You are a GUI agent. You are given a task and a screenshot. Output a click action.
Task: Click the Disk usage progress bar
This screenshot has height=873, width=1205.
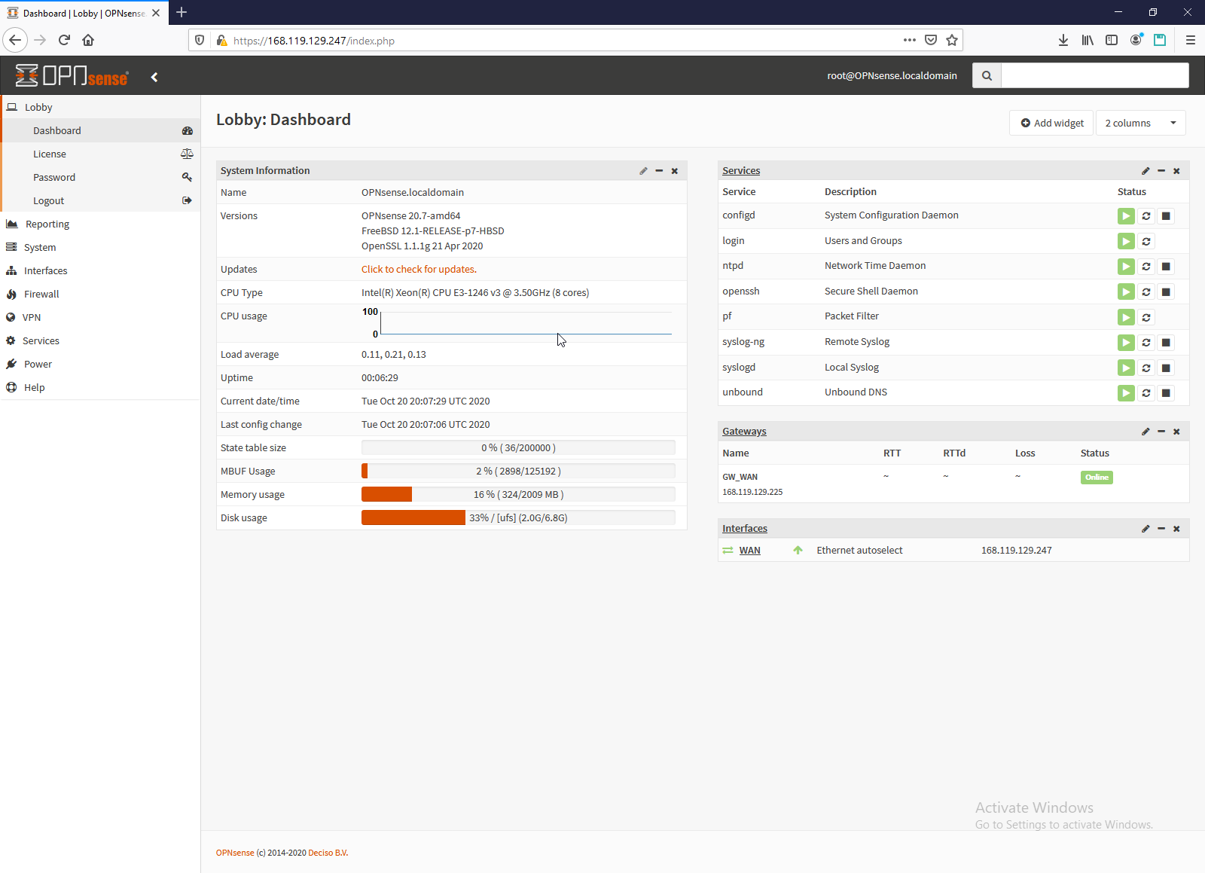point(518,517)
